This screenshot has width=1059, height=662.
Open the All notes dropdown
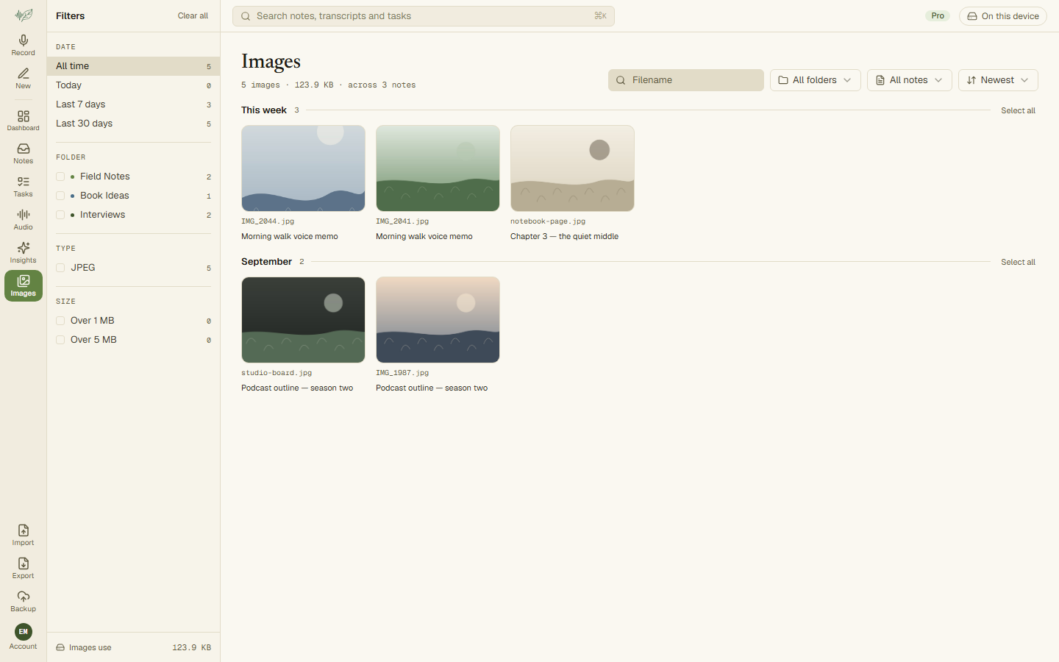click(x=909, y=80)
